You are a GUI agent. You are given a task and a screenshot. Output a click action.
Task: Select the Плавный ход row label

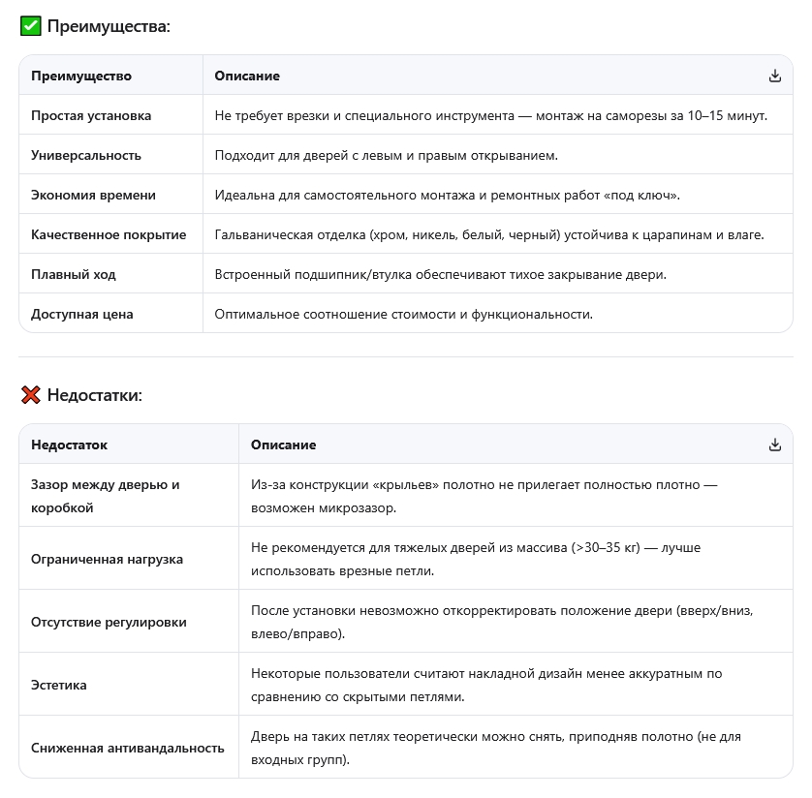click(74, 274)
